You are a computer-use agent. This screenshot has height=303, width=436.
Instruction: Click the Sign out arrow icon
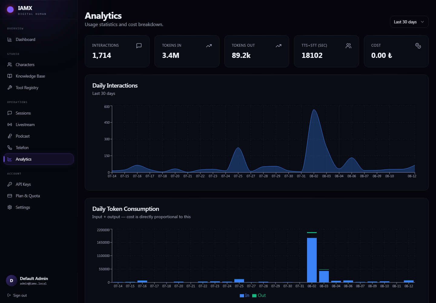tap(9, 295)
